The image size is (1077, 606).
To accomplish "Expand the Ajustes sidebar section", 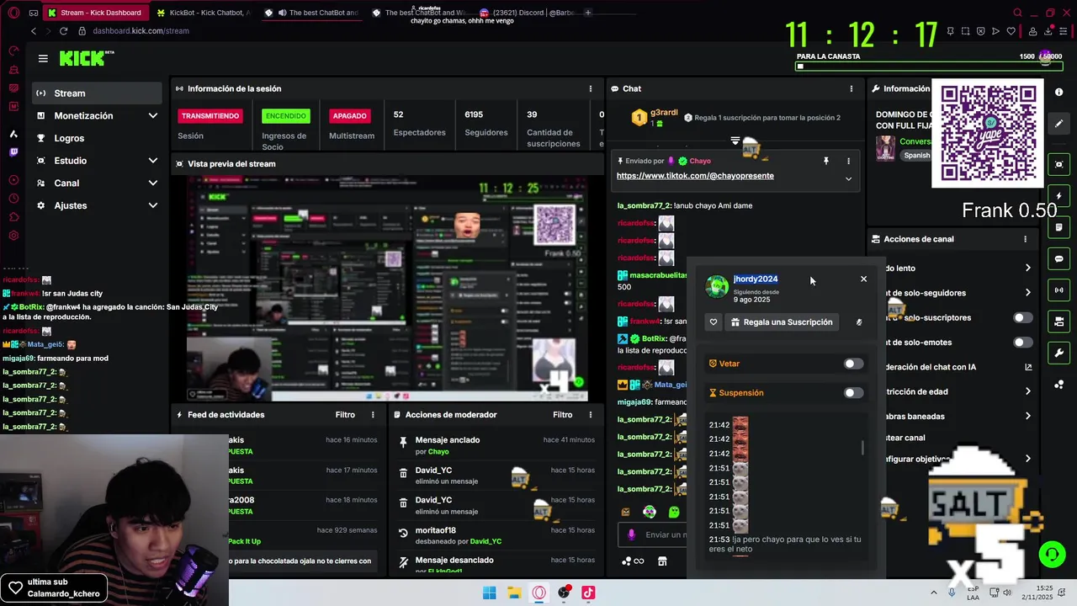I will click(x=152, y=205).
